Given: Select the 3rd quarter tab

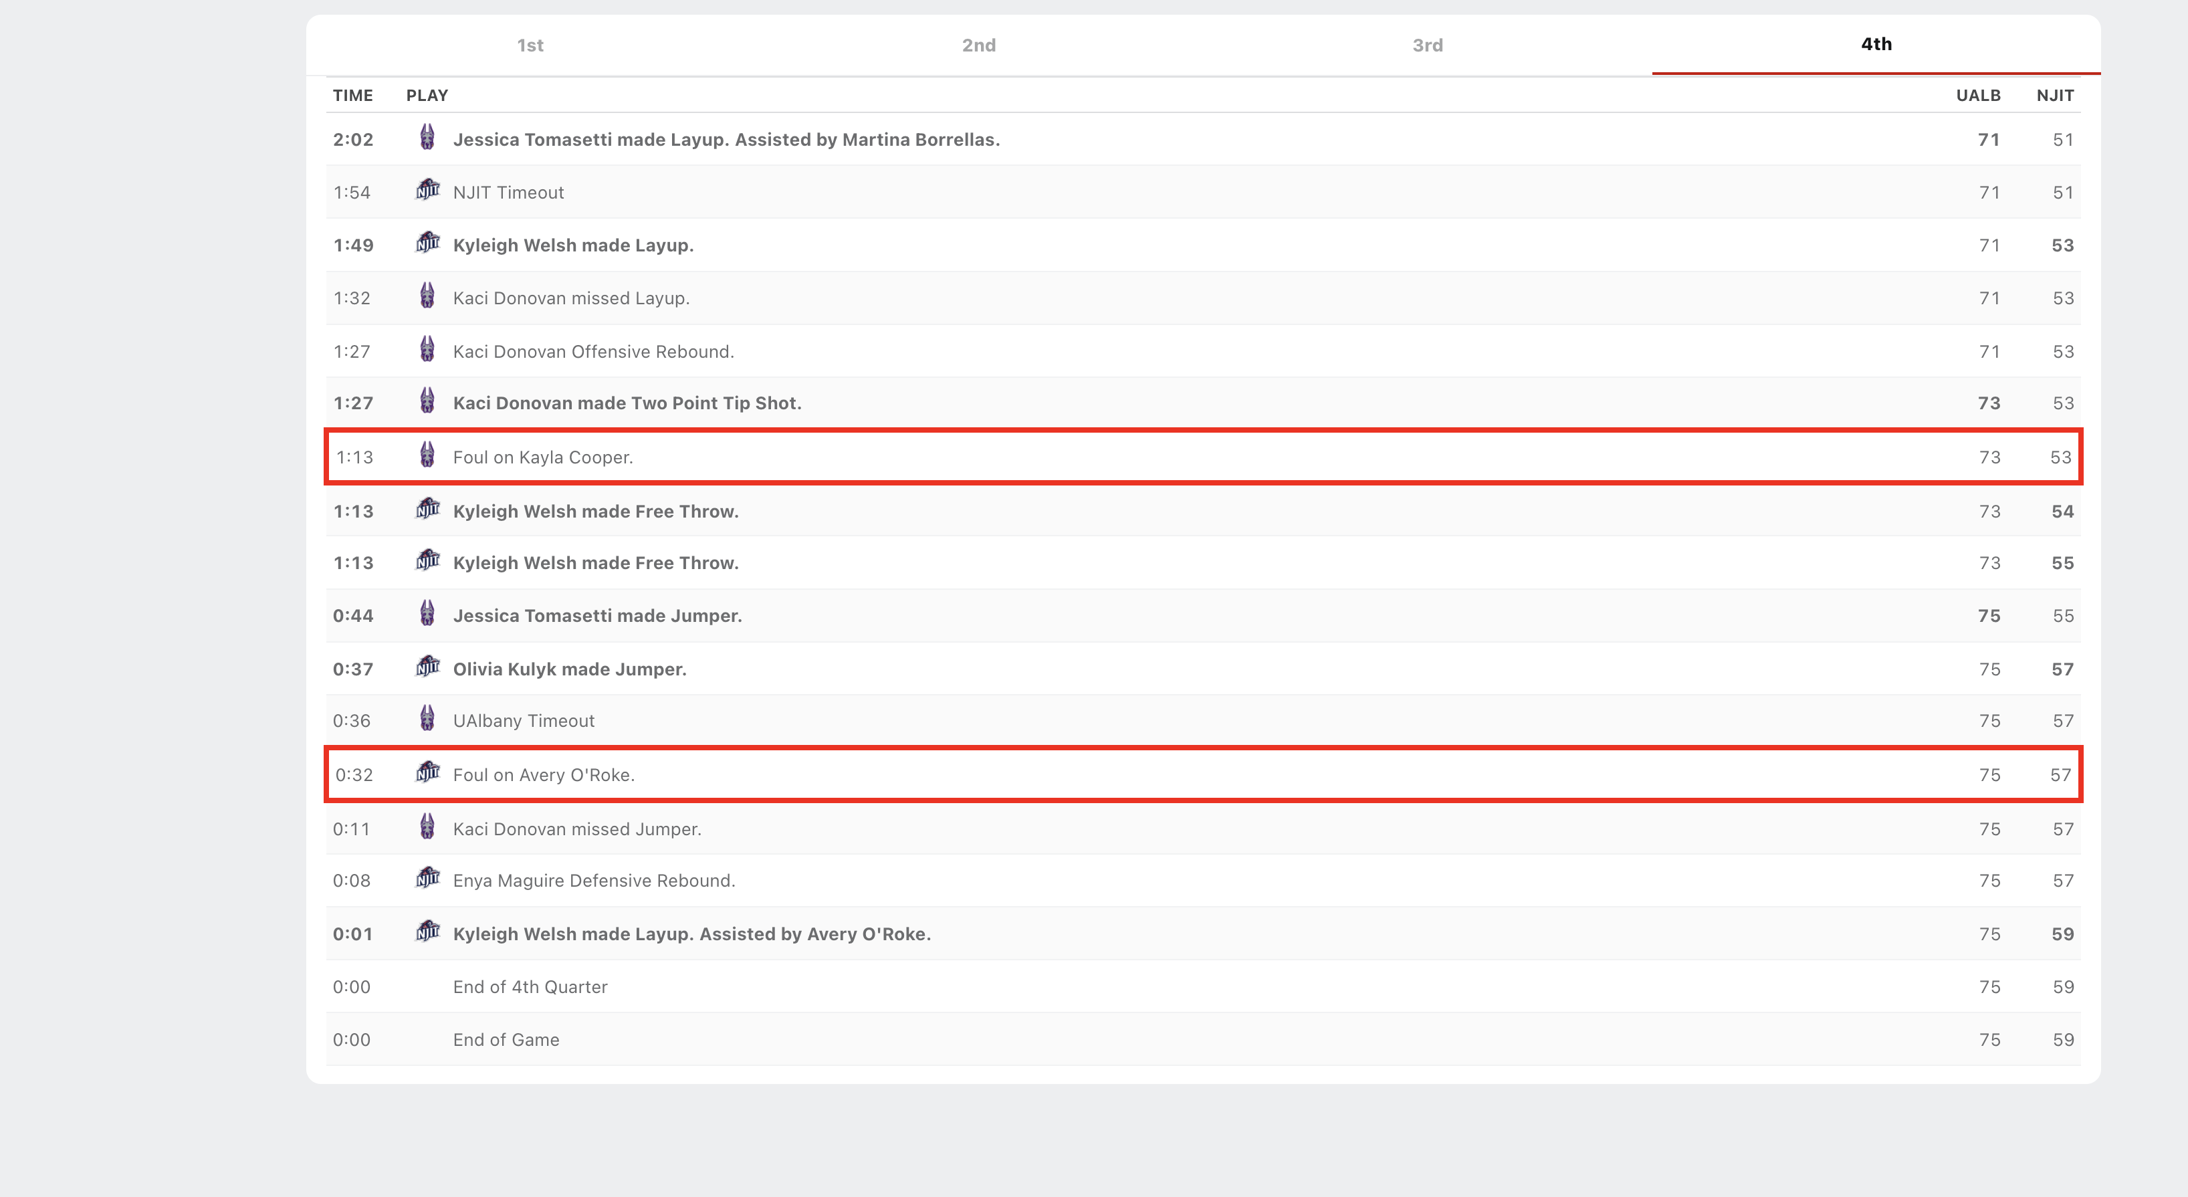Looking at the screenshot, I should [x=1427, y=45].
